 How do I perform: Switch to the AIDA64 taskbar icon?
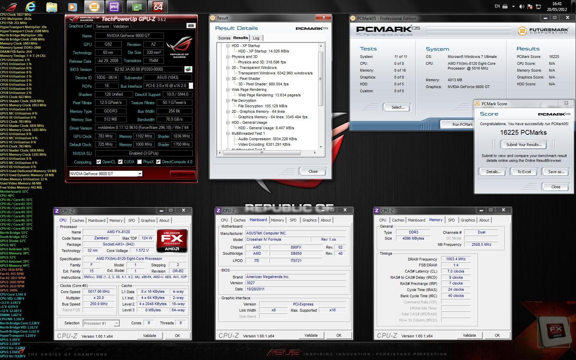click(x=158, y=7)
